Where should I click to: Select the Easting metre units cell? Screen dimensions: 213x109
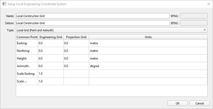click(x=148, y=43)
